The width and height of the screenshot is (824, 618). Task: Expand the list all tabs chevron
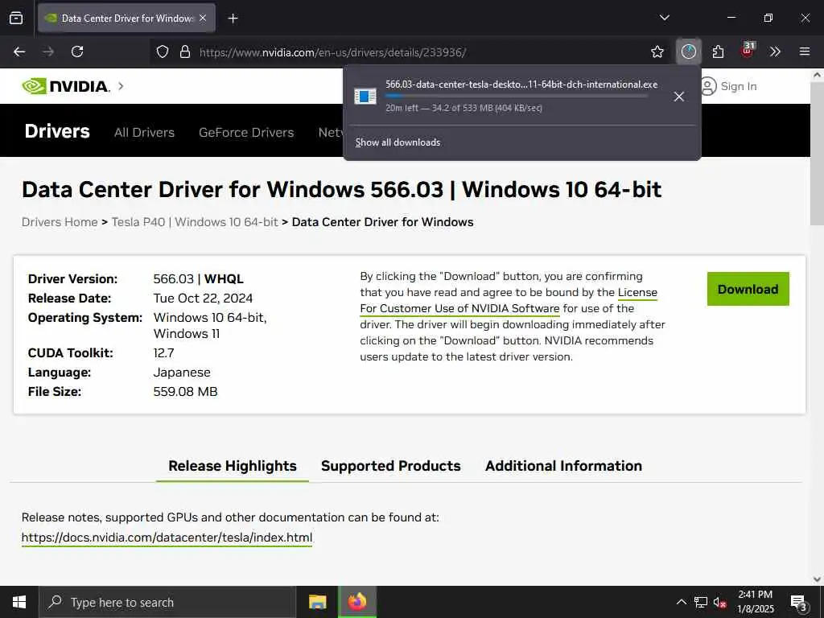pyautogui.click(x=664, y=18)
